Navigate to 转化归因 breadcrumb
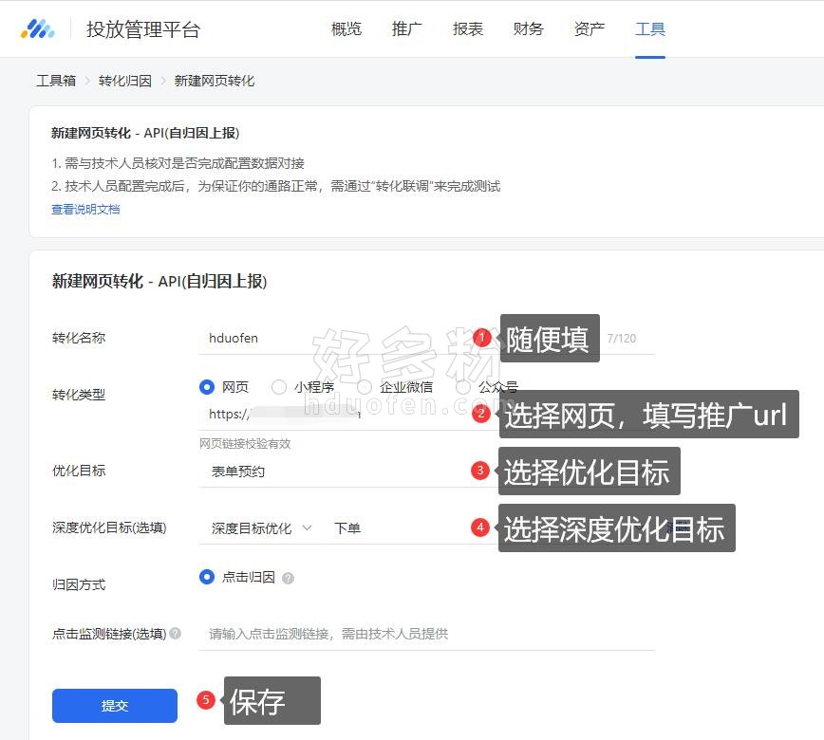 coord(125,81)
